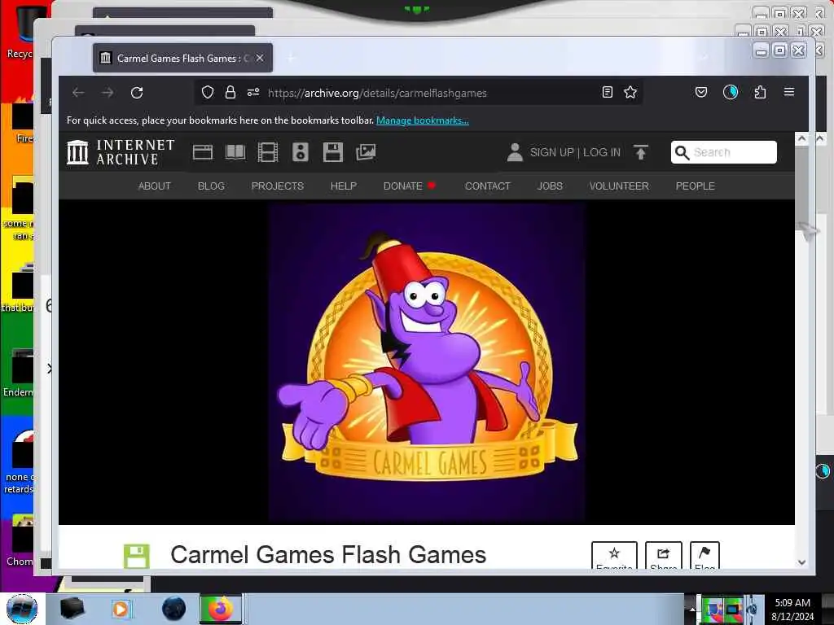This screenshot has height=625, width=834.
Task: Open the Windows Start button
Action: click(x=22, y=609)
